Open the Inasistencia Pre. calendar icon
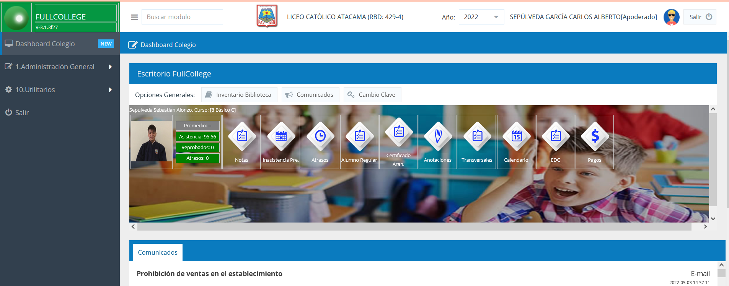 [281, 136]
